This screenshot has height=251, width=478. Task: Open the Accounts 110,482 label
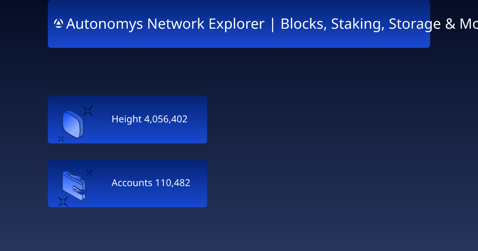point(151,183)
